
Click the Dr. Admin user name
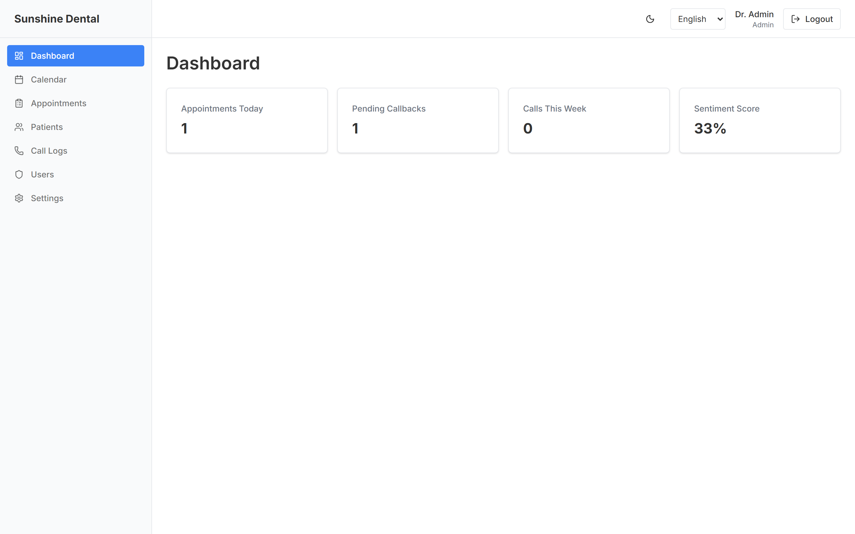754,14
